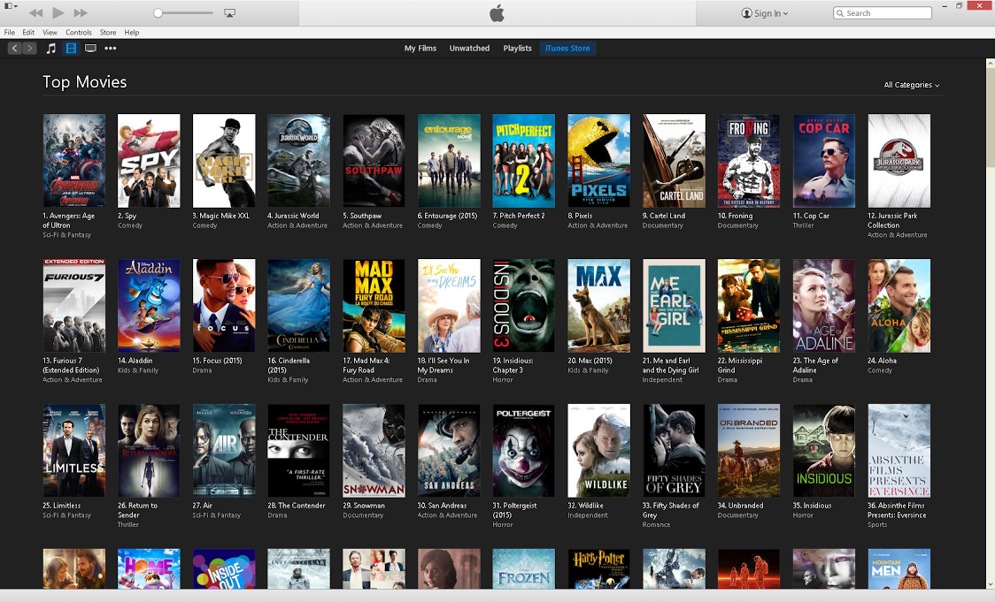Screen dimensions: 995x602
Task: Open the Controls menu
Action: 79,33
